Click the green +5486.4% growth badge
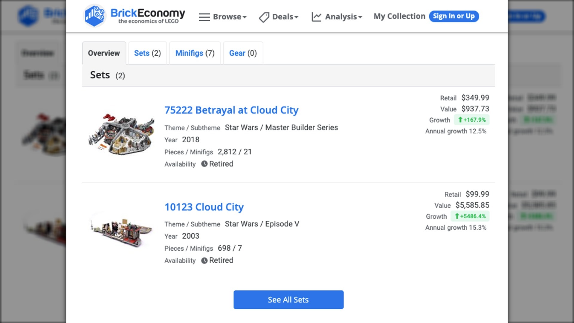 click(x=470, y=216)
